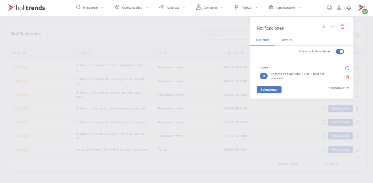This screenshot has width=373, height=183.
Task: Select the Tarea notification radio button
Action: [347, 68]
